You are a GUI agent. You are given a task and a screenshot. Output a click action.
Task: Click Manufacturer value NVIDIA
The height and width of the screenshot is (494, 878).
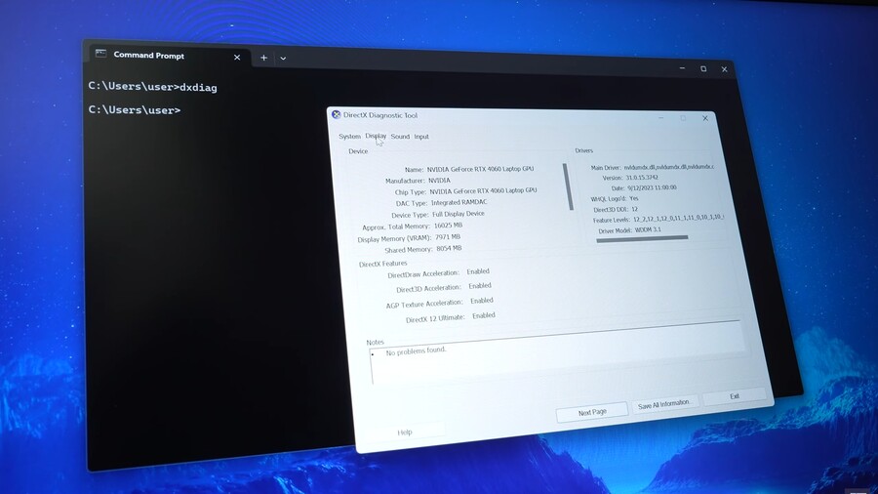coord(439,181)
